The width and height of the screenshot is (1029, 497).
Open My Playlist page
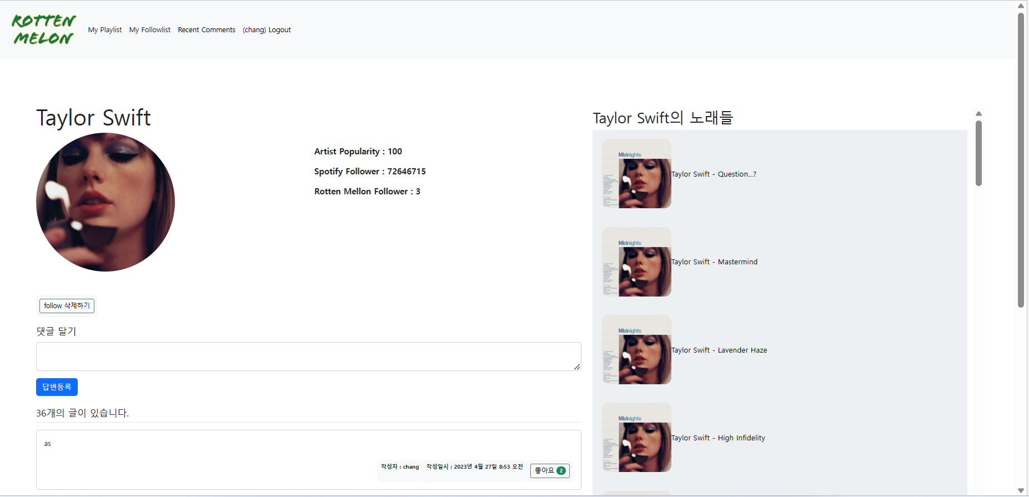point(105,30)
